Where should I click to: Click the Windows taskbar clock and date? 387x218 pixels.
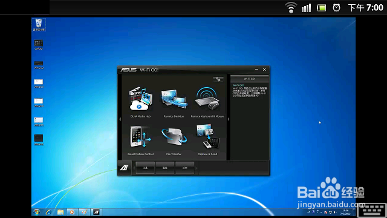pos(345,212)
